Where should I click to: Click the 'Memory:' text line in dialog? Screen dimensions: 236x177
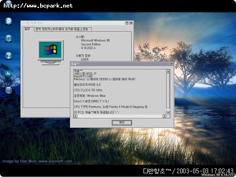pyautogui.click(x=105, y=79)
